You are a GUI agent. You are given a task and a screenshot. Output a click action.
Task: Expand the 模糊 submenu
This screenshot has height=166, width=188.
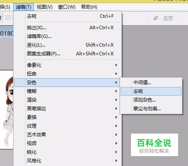pos(68,91)
